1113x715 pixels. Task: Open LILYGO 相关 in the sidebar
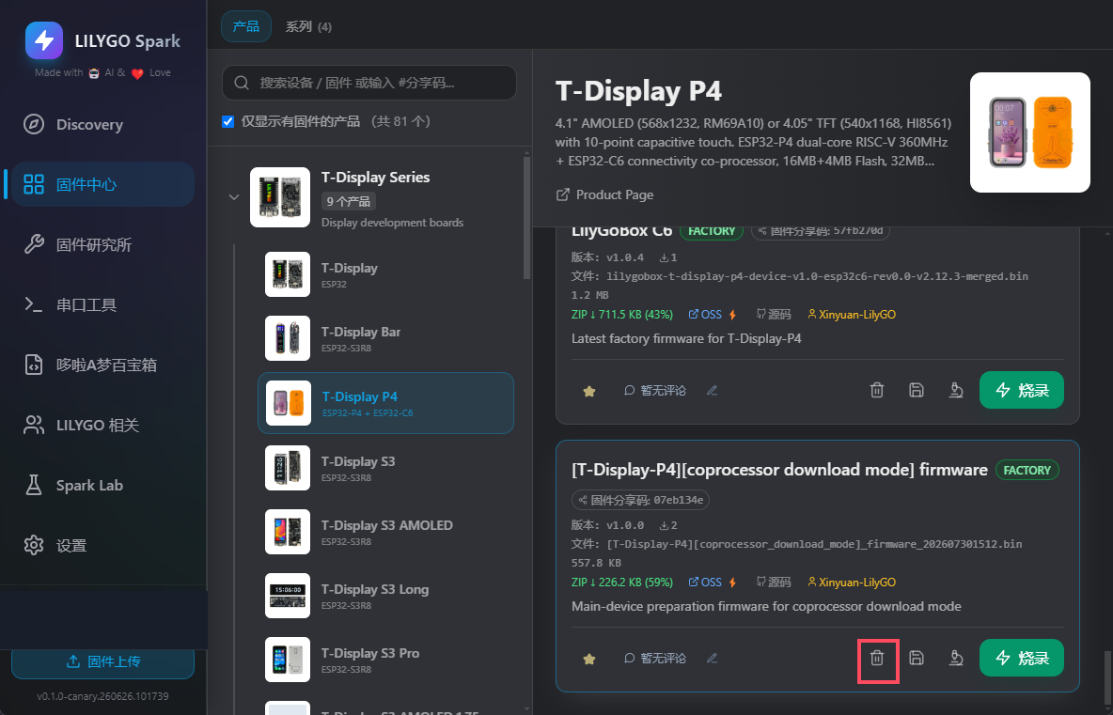click(102, 426)
